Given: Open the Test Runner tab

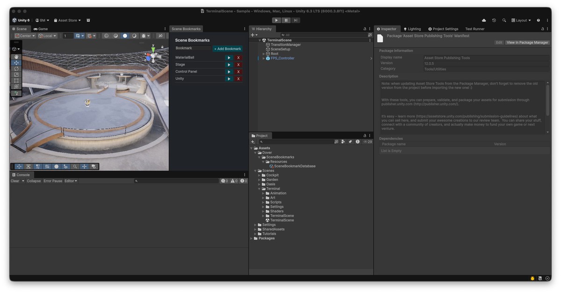Looking at the screenshot, I should (x=475, y=29).
